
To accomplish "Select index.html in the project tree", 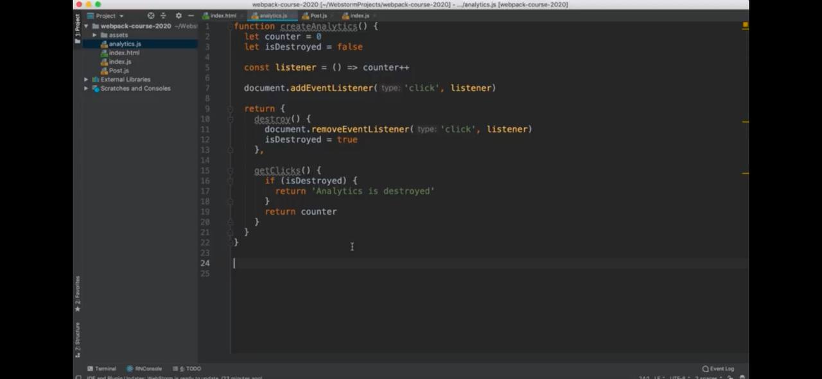I will 120,53.
